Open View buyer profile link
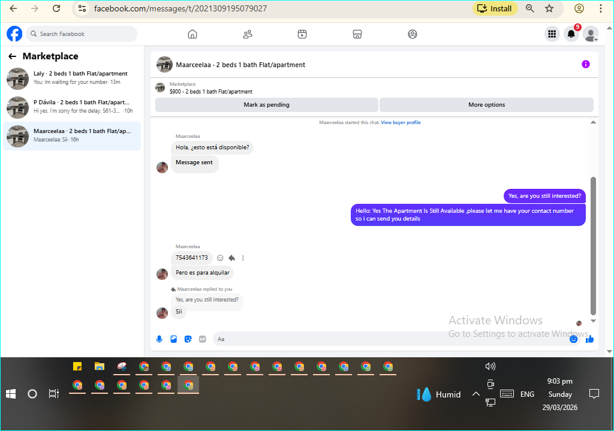The height and width of the screenshot is (431, 614). [x=401, y=122]
